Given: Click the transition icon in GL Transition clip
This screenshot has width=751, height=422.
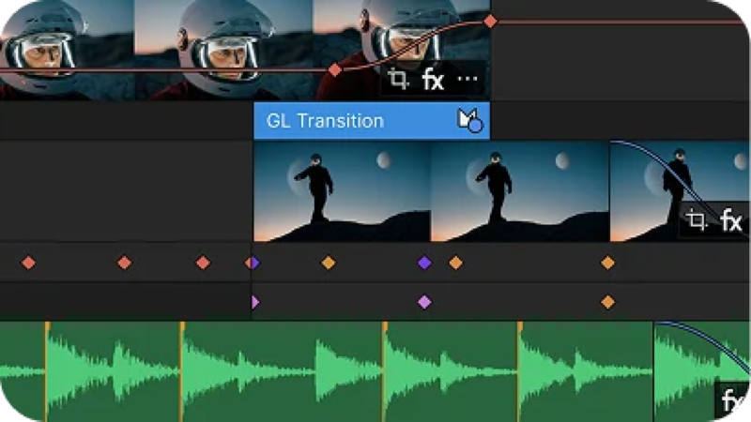Looking at the screenshot, I should [x=470, y=121].
